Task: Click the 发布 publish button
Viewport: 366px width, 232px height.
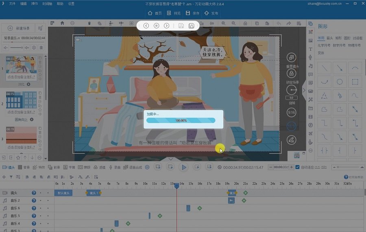Action: click(x=211, y=13)
